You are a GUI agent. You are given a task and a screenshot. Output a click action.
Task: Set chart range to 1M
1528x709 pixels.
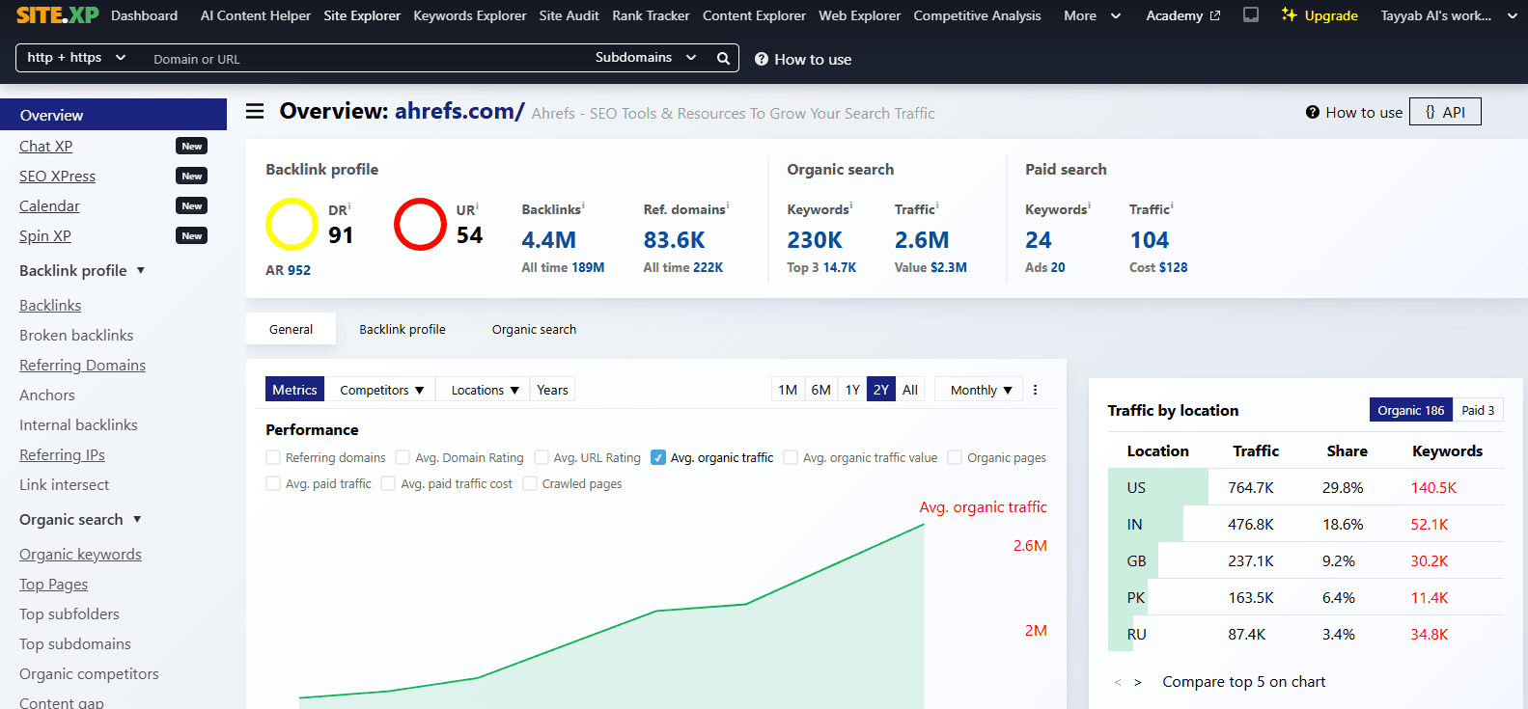788,390
